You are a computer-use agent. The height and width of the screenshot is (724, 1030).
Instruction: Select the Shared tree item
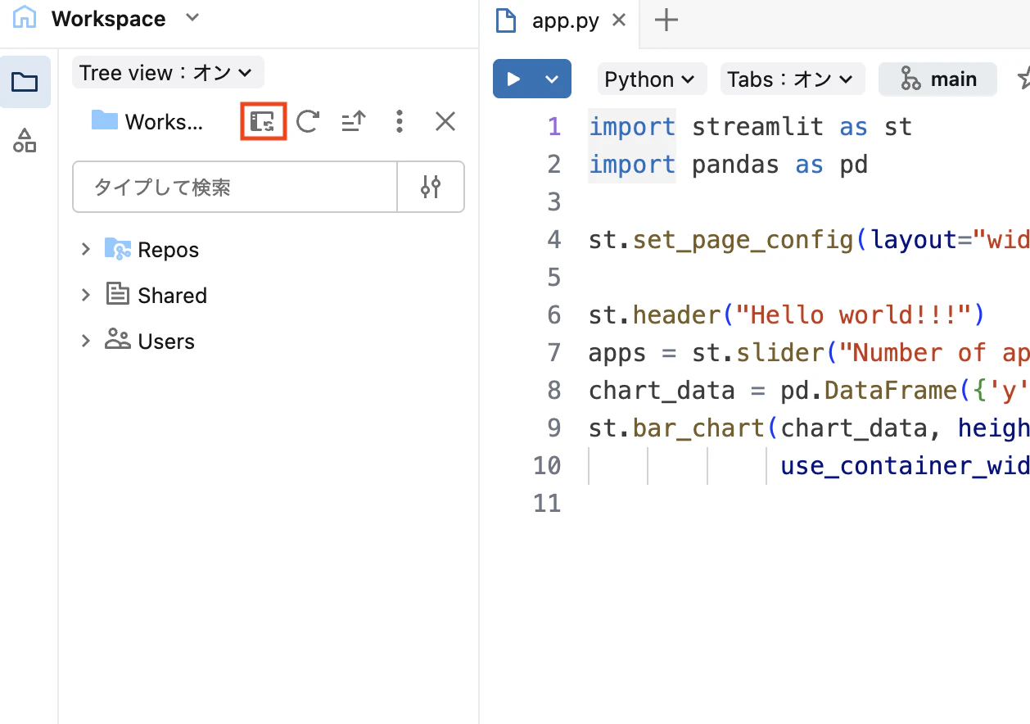[x=156, y=295]
